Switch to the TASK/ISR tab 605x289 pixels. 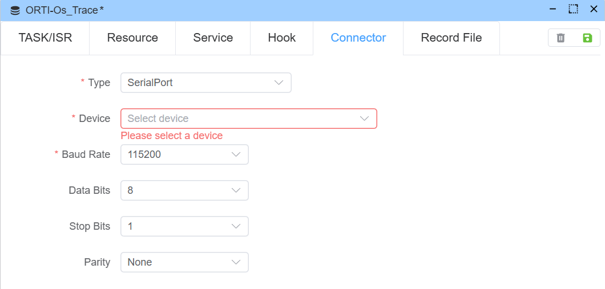point(45,38)
